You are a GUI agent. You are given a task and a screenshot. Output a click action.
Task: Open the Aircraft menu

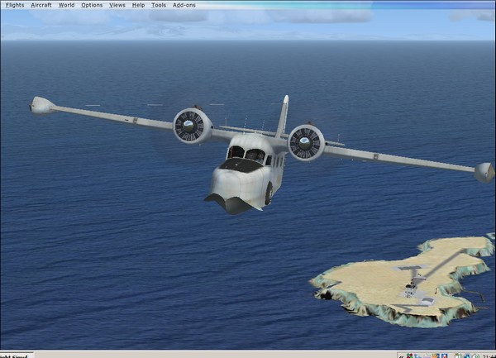[x=41, y=5]
